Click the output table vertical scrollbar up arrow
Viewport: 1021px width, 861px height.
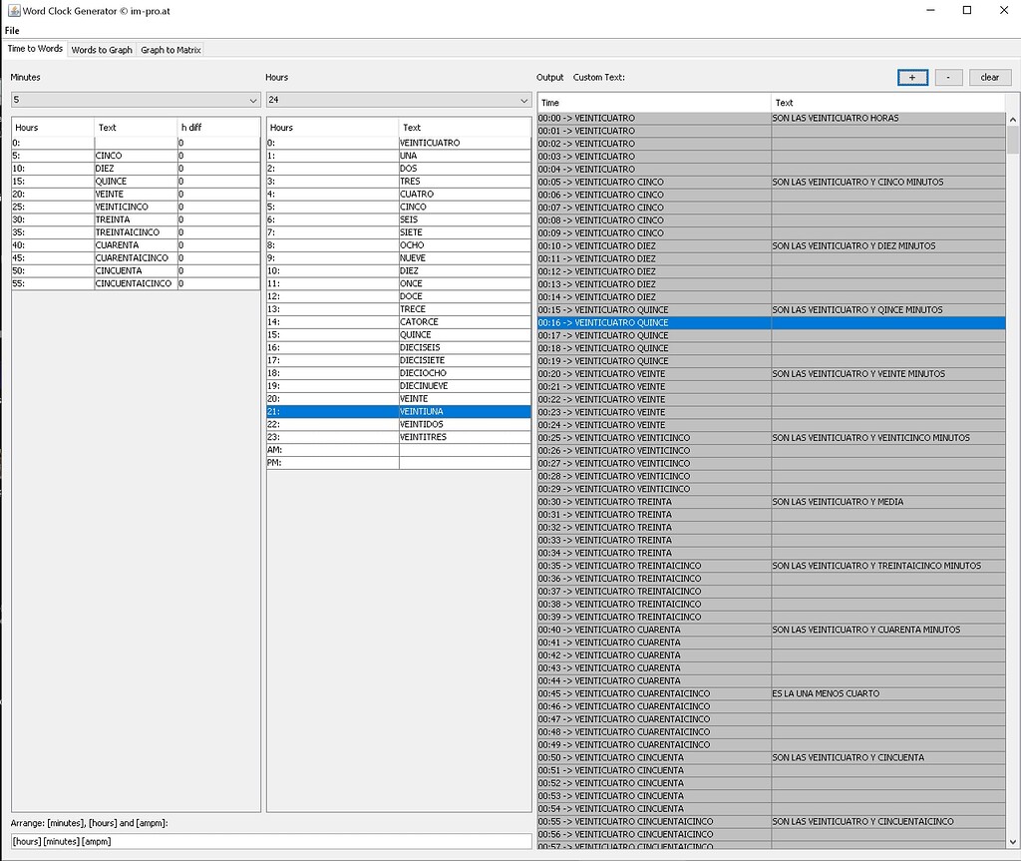[1013, 118]
